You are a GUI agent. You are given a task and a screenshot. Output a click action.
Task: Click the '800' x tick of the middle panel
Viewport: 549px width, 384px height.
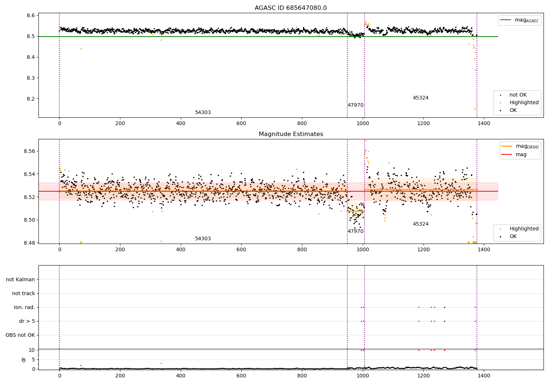(x=302, y=250)
